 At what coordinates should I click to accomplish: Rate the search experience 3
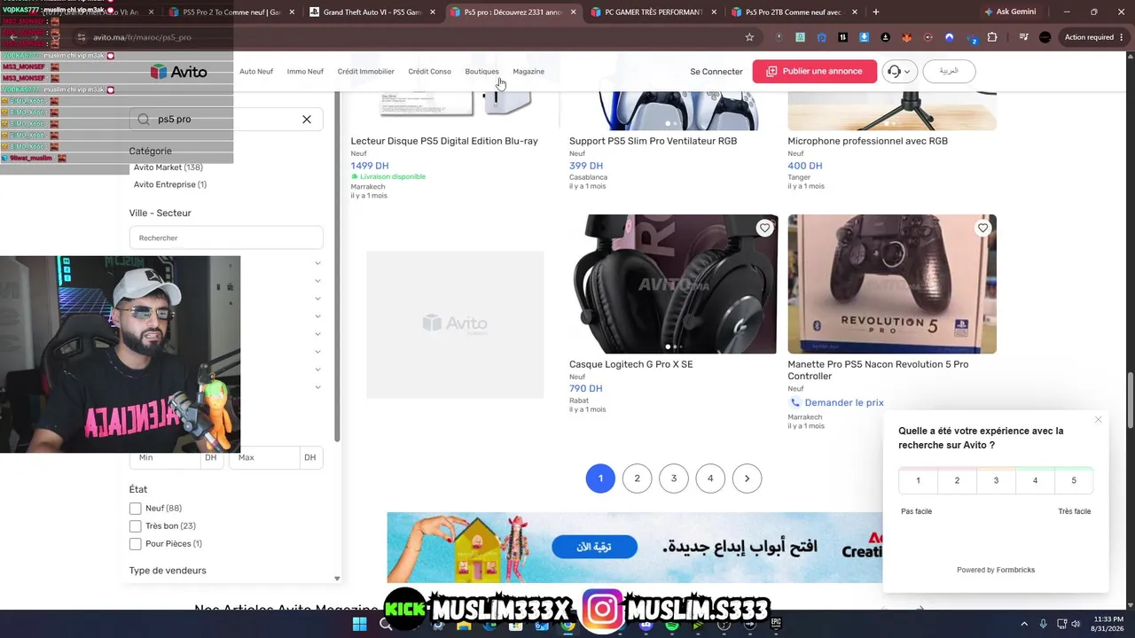996,480
